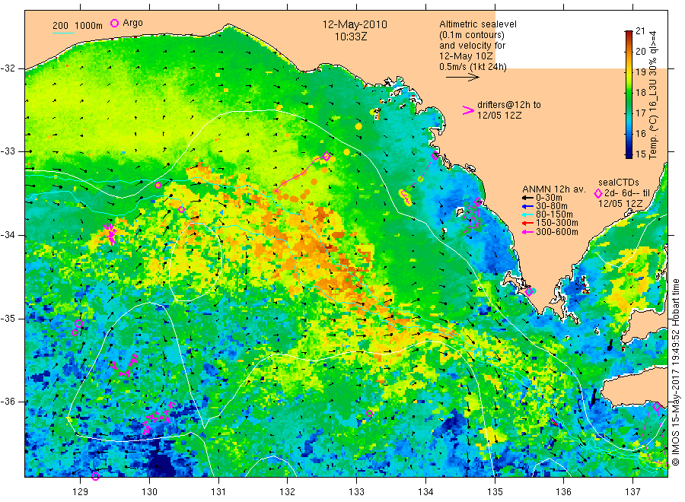
Task: Click the '200 1000m' depth contour label
Action: 78,26
